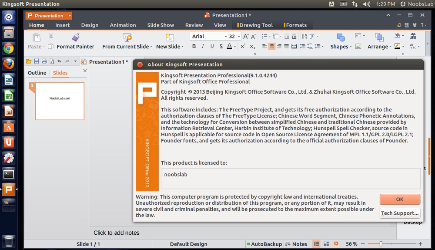Expand the Shapes dropdown
The width and height of the screenshot is (435, 250).
(x=351, y=47)
